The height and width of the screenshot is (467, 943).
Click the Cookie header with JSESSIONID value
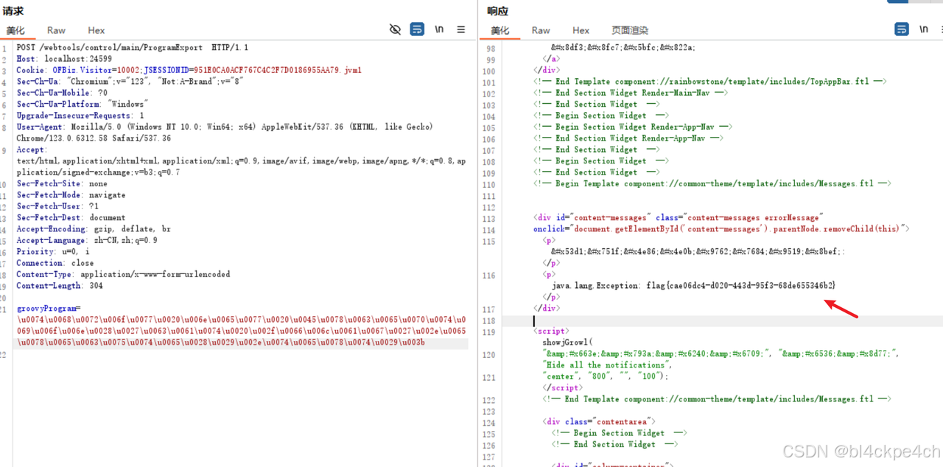[x=189, y=70]
